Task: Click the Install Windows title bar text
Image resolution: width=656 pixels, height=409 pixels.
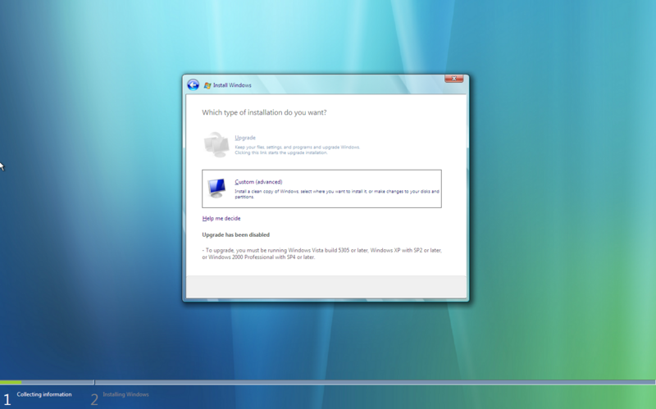Action: point(233,85)
